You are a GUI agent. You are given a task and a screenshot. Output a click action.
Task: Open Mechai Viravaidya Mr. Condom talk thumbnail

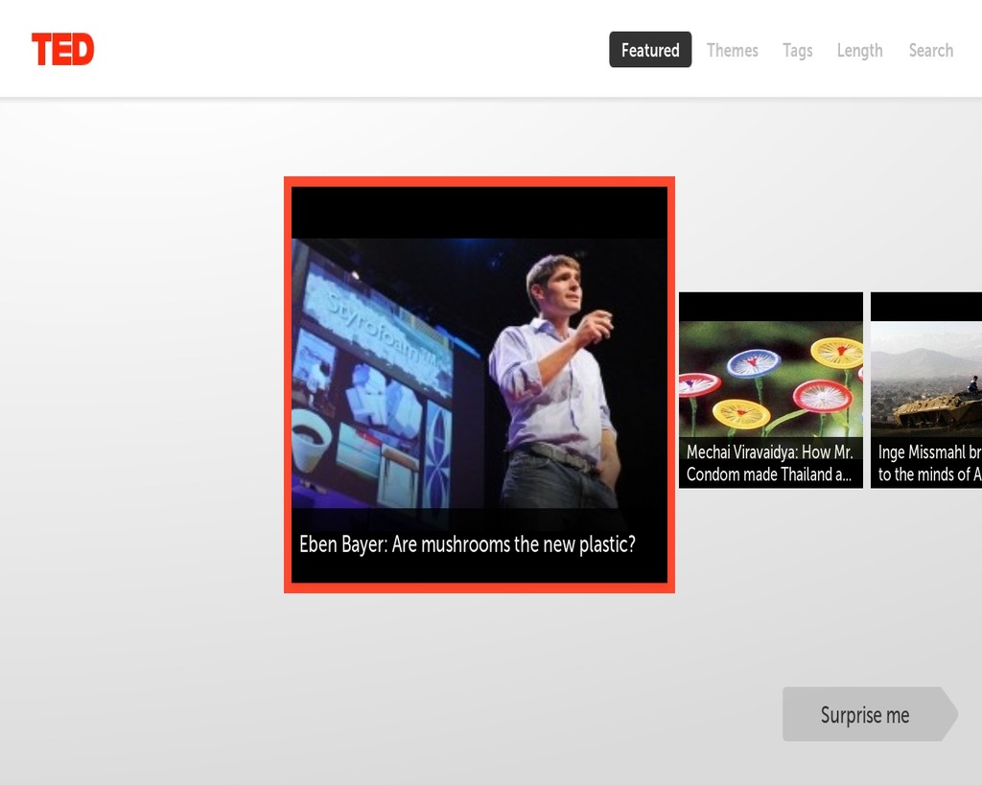[771, 390]
